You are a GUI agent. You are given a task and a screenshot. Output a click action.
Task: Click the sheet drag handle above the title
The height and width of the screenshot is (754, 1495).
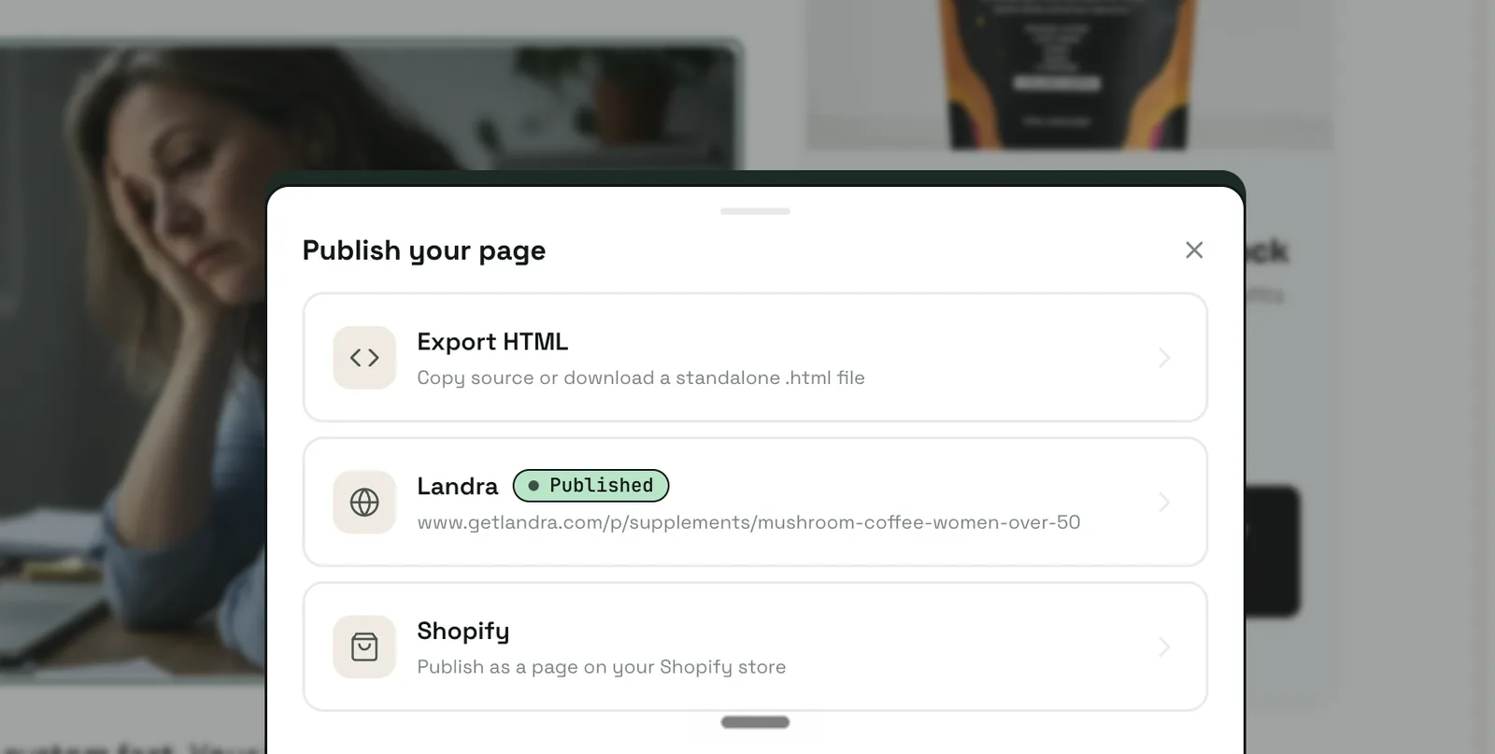(755, 211)
